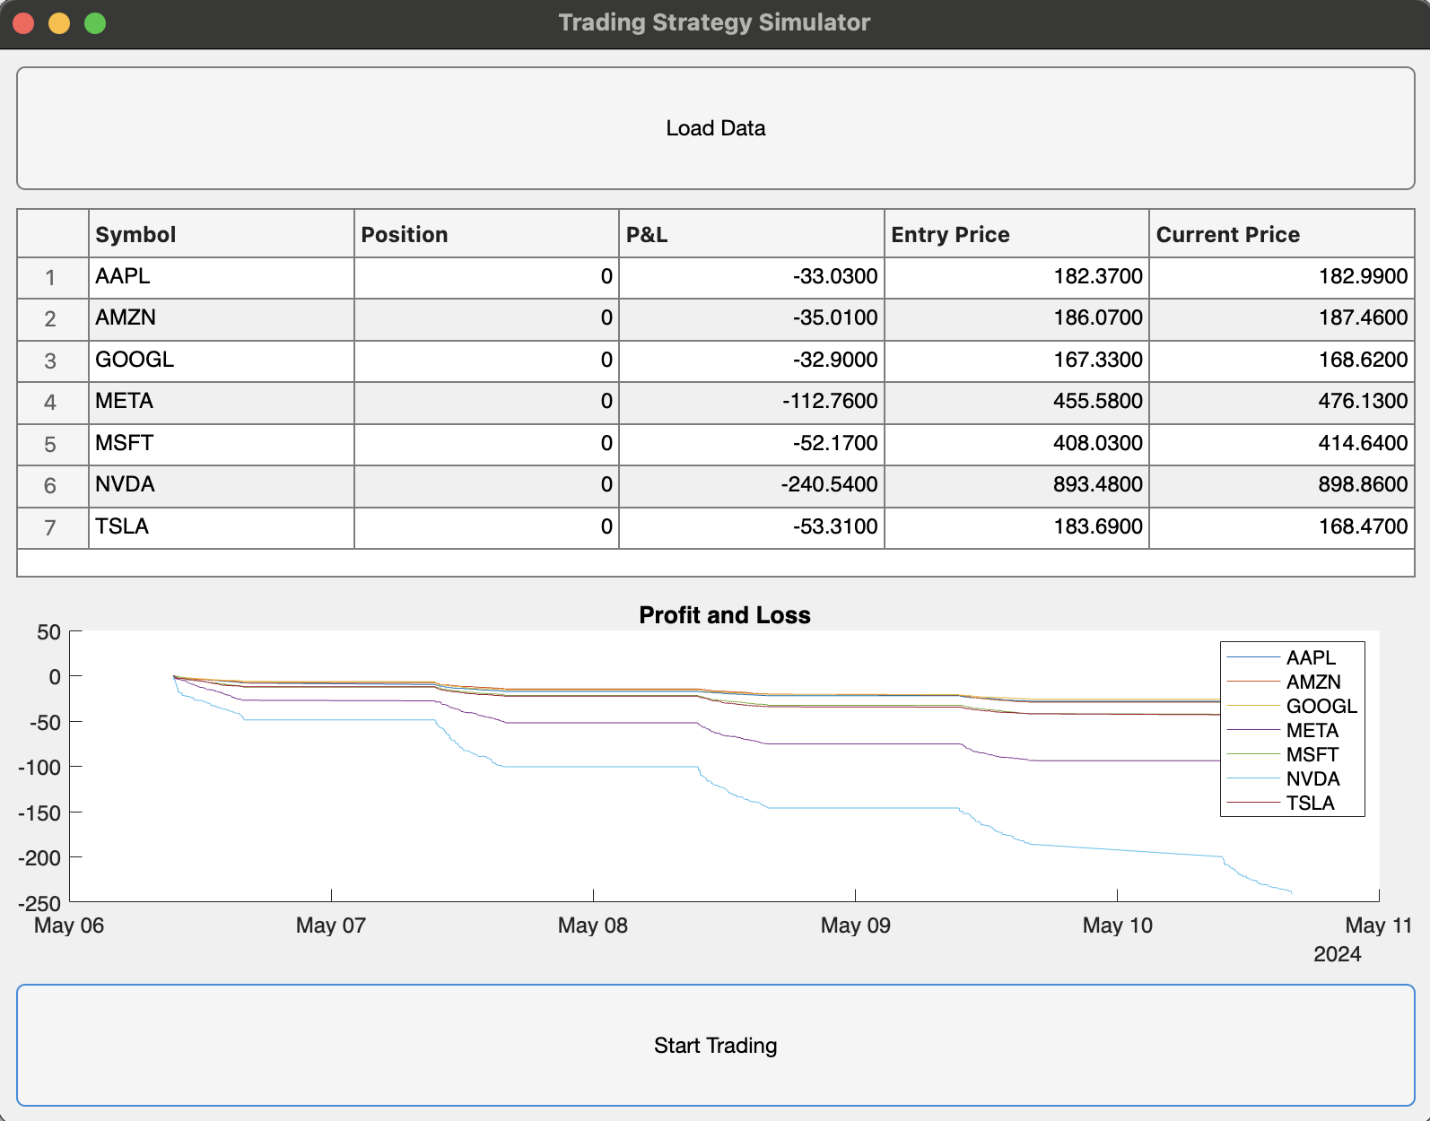
Task: Click TSLA current price 168.4700
Action: (1282, 527)
